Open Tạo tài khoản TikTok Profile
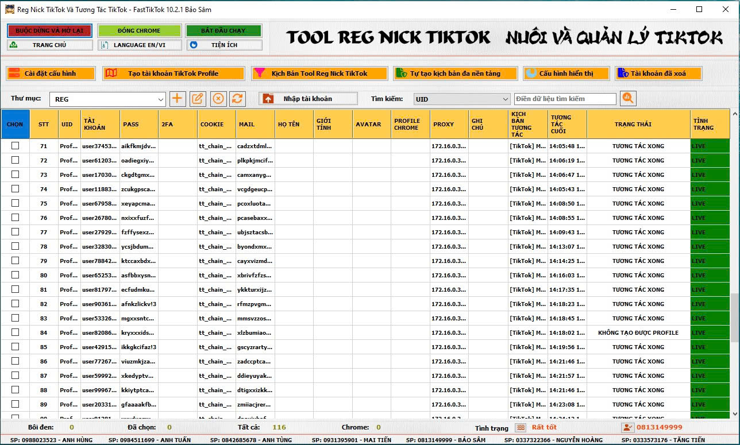The height and width of the screenshot is (445, 740). pyautogui.click(x=174, y=73)
